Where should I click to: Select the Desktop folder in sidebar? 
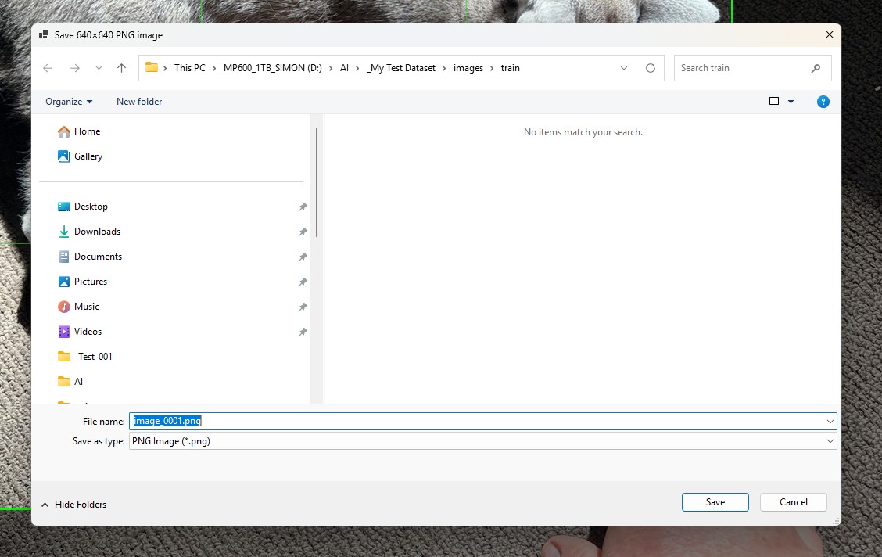tap(91, 206)
